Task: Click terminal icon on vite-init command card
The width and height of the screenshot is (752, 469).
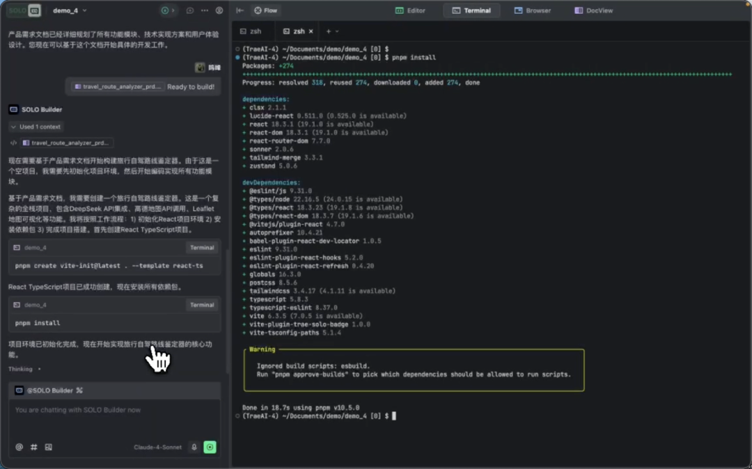Action: coord(17,248)
